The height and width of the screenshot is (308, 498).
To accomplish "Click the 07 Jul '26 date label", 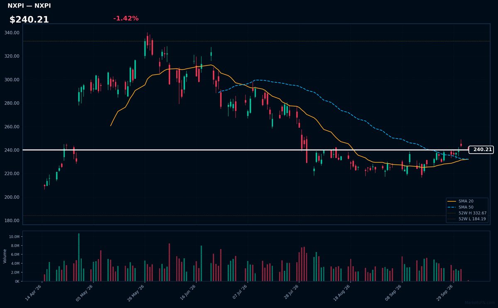I will point(239,293).
